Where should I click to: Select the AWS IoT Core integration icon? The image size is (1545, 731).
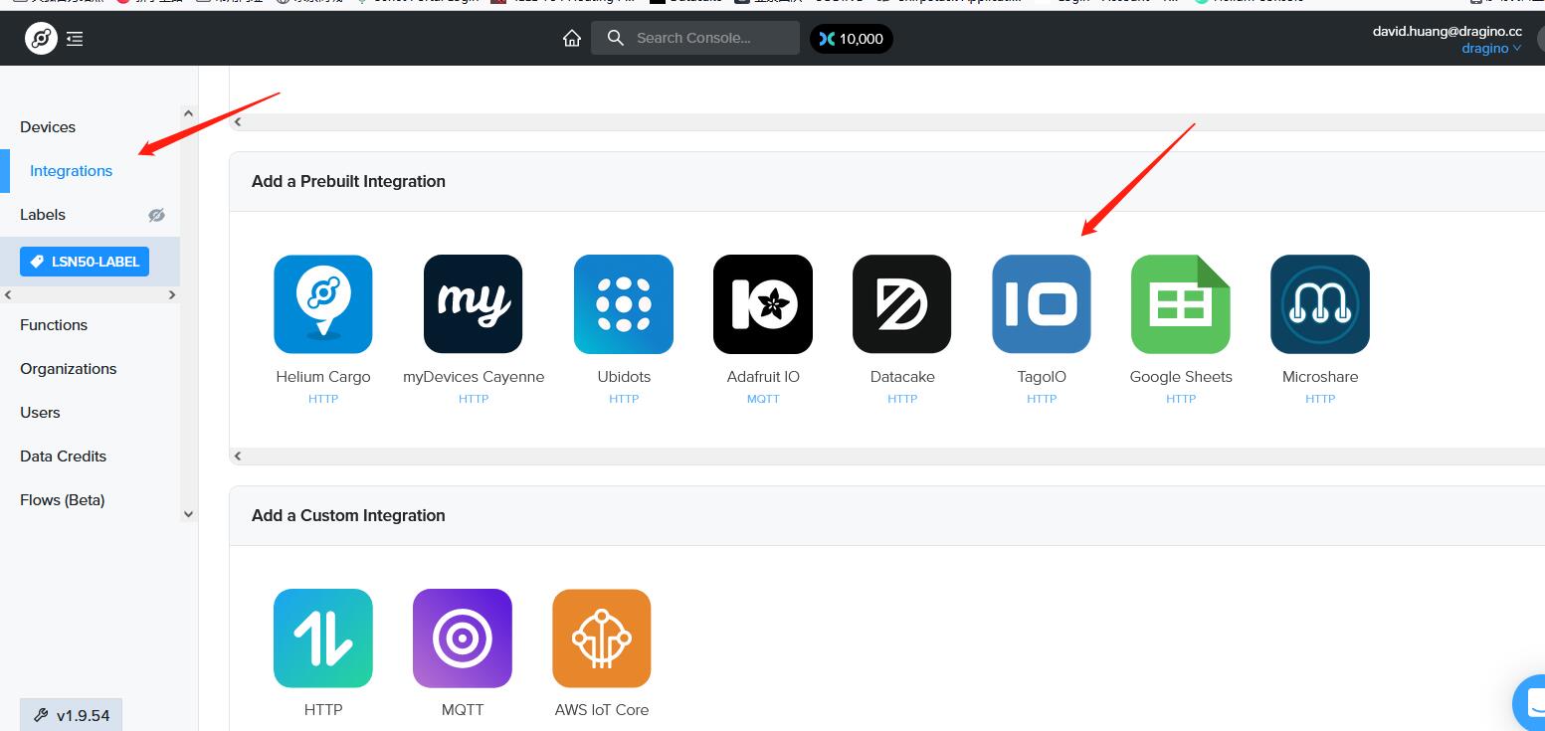[x=602, y=639]
